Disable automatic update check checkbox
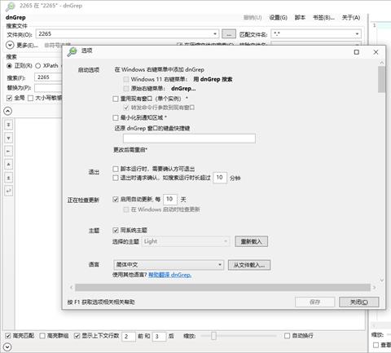Screen dimensions: 391x353 (116, 200)
